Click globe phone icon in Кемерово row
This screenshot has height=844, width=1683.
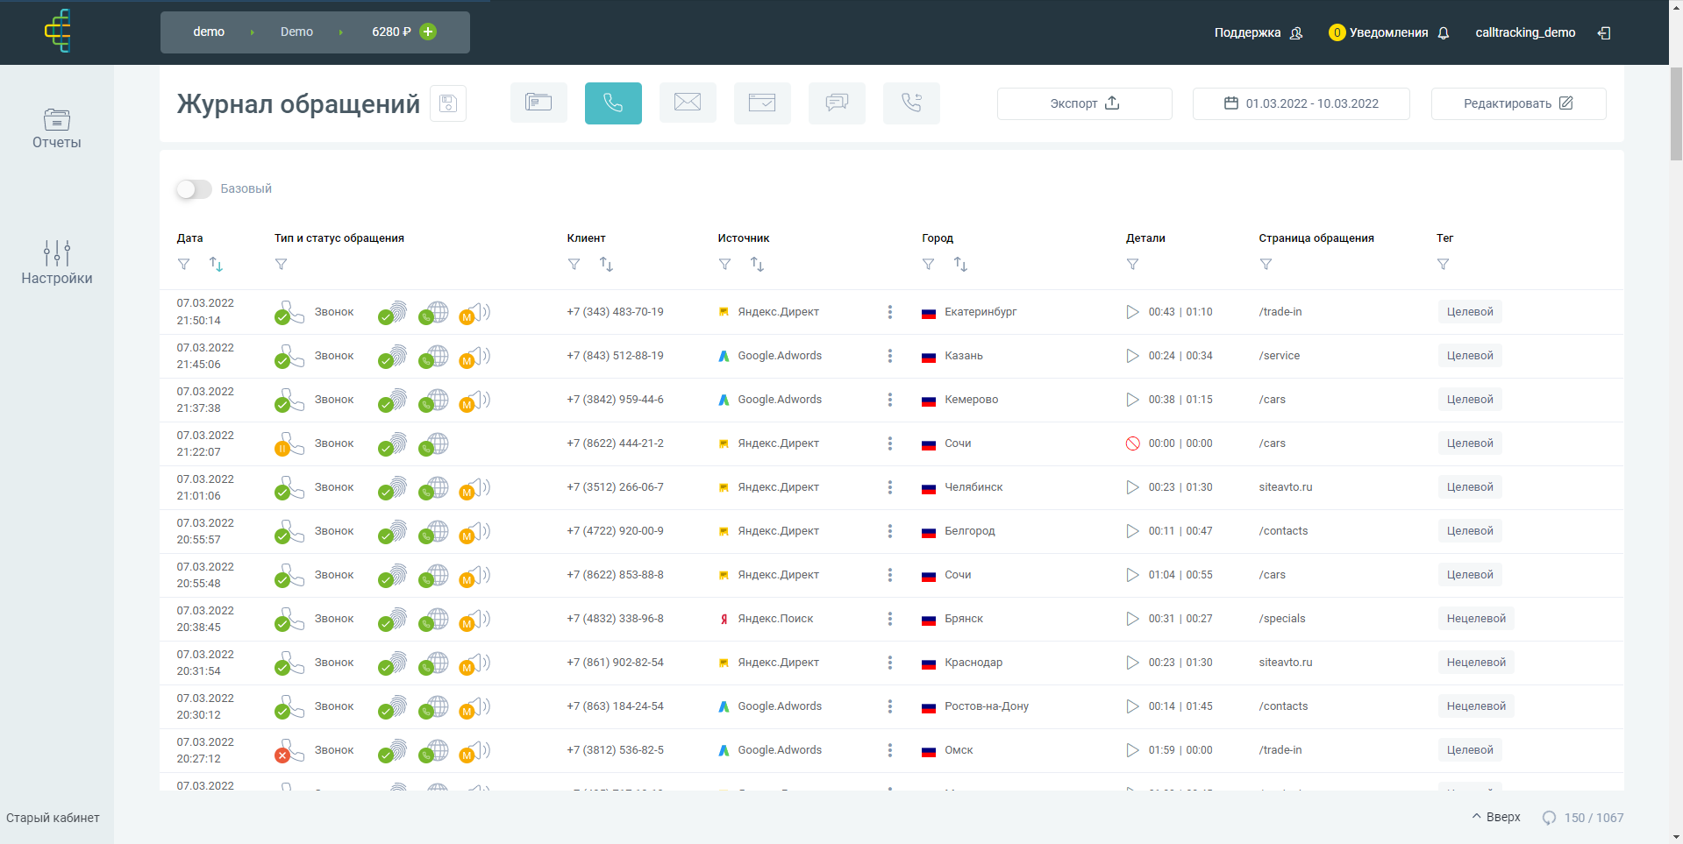[x=433, y=401]
